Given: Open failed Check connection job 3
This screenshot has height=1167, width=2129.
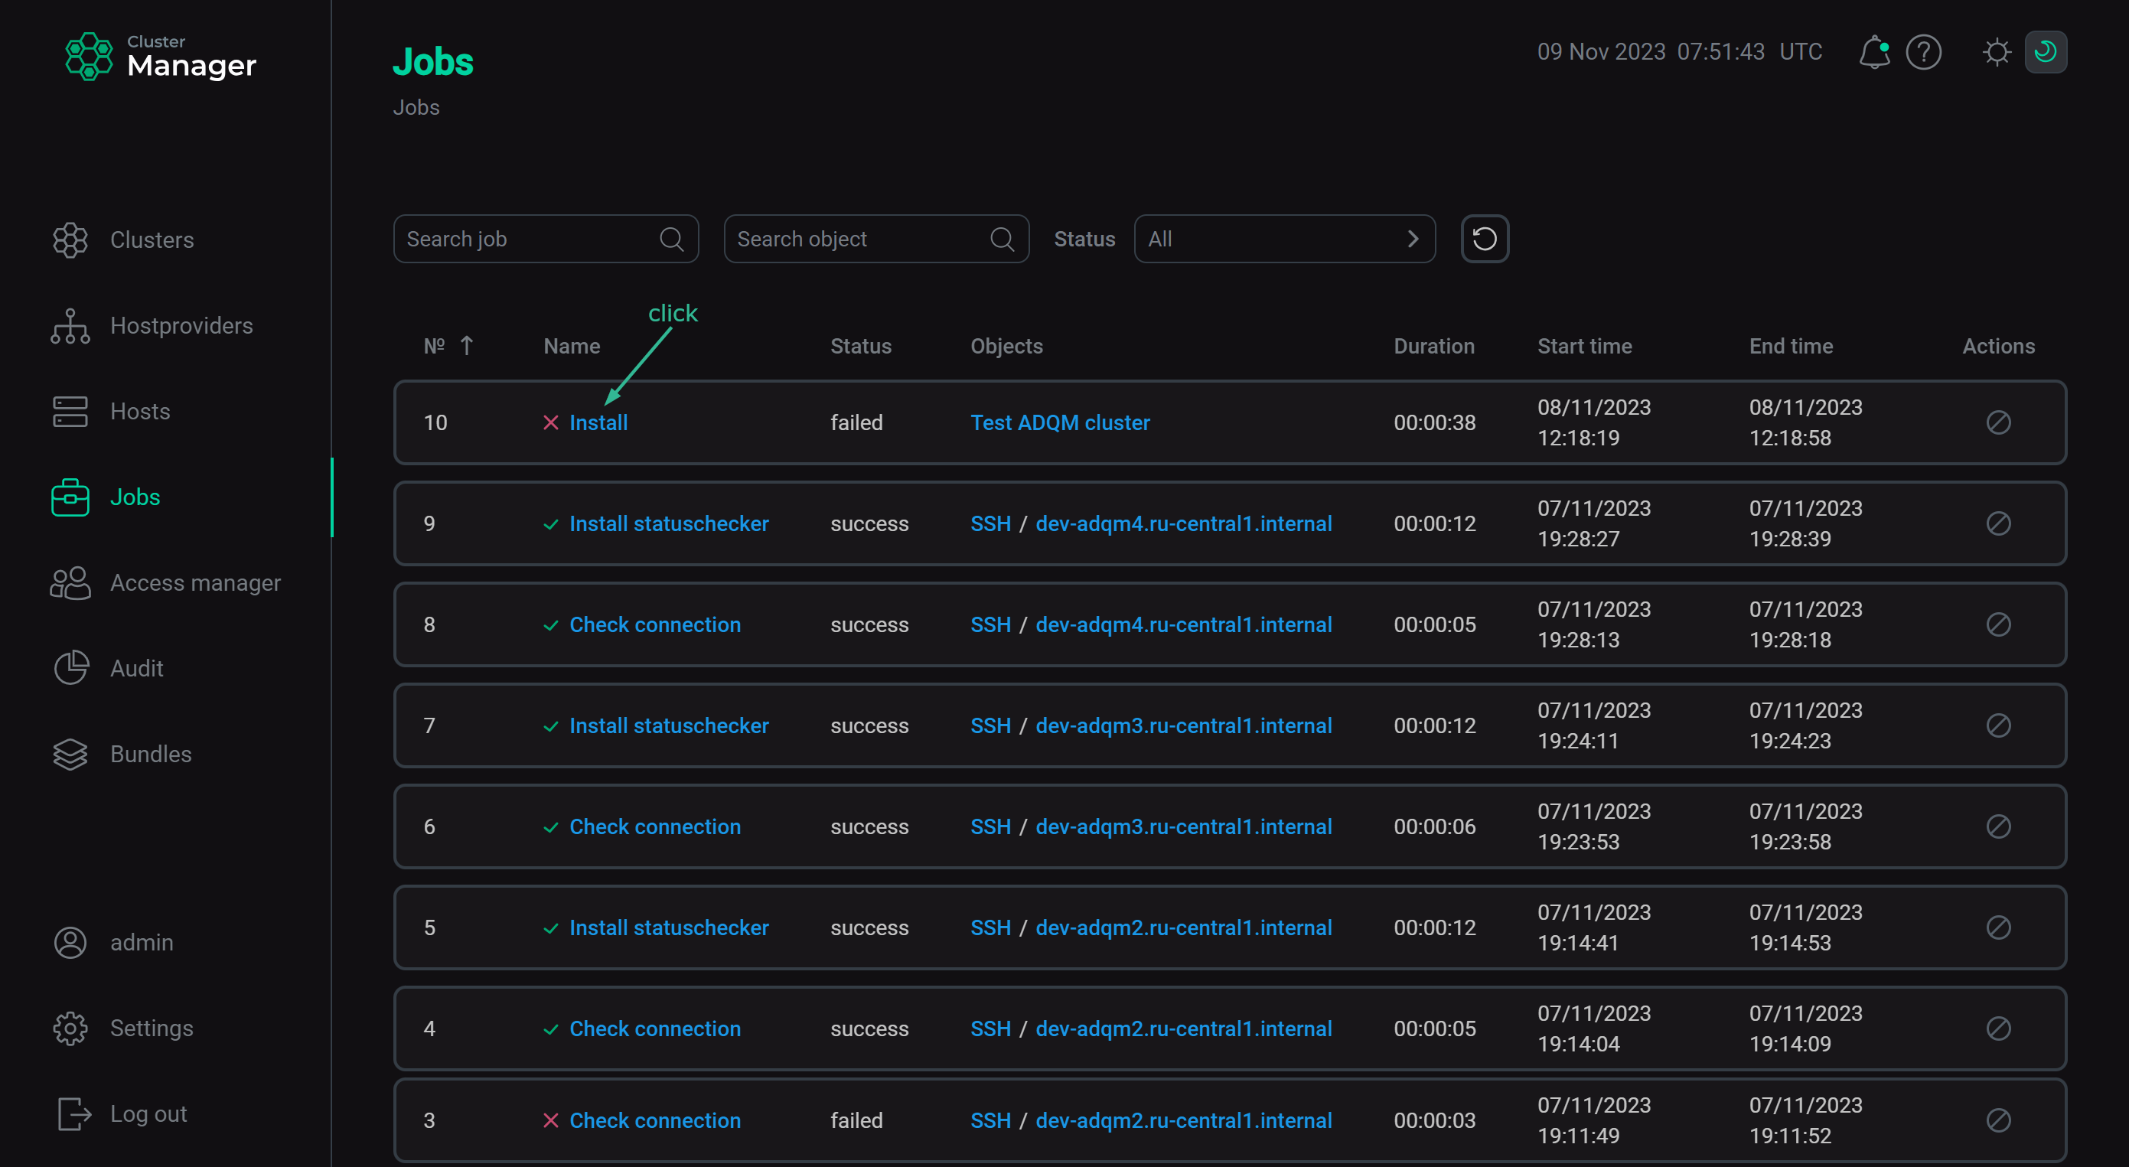Looking at the screenshot, I should pos(654,1120).
